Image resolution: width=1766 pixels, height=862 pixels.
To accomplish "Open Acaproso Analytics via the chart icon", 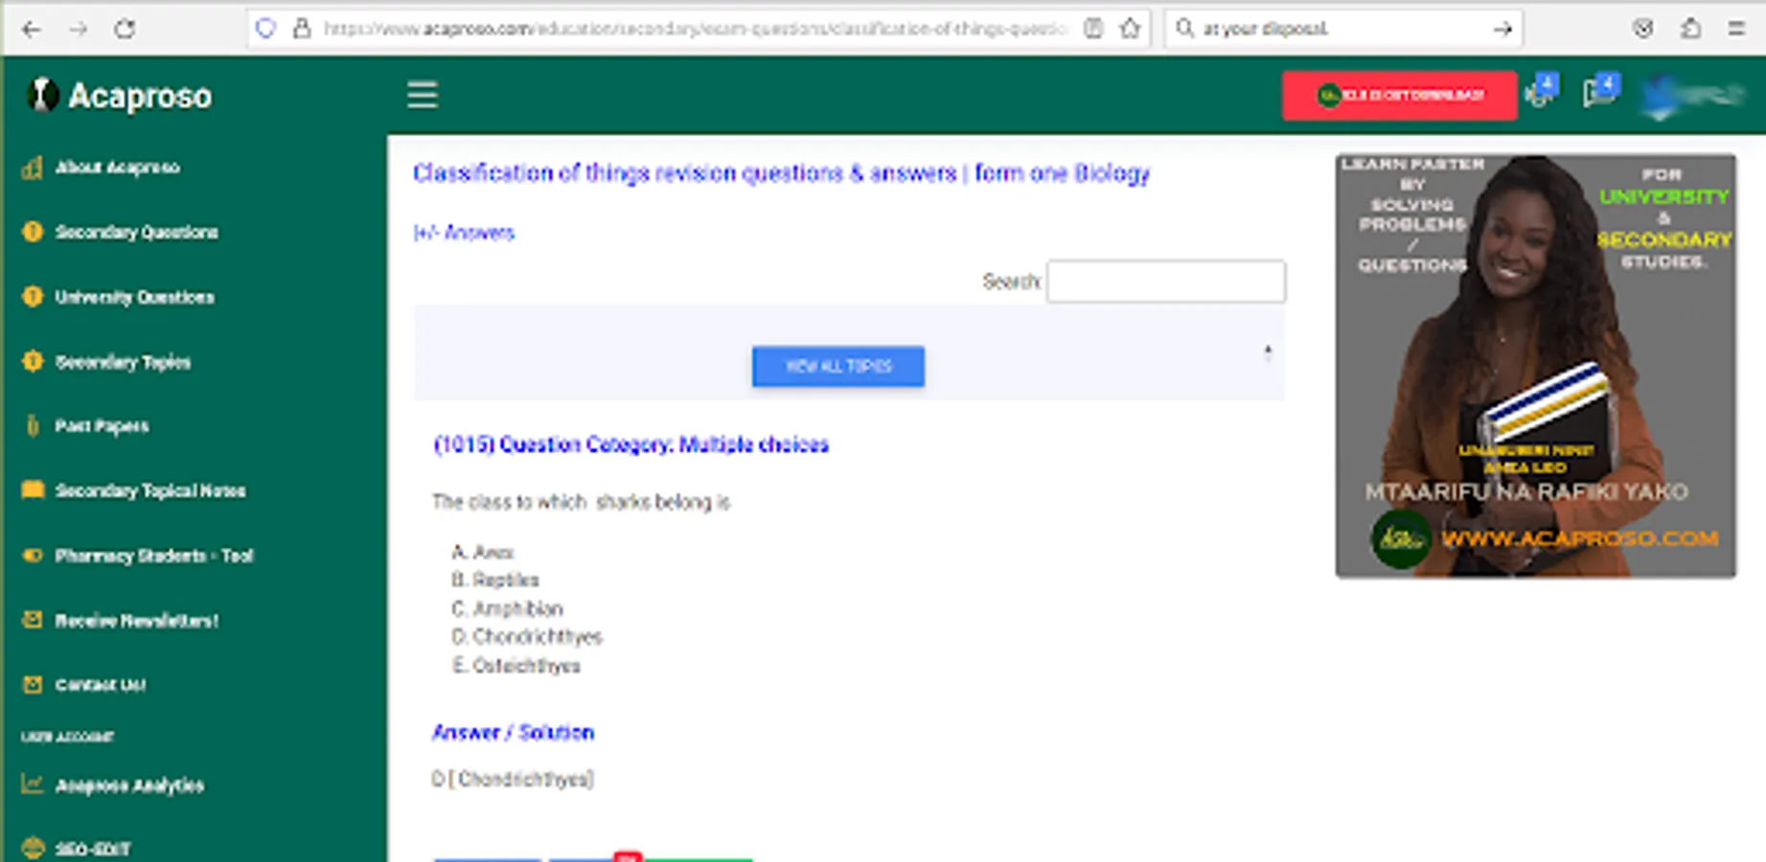I will click(x=32, y=785).
